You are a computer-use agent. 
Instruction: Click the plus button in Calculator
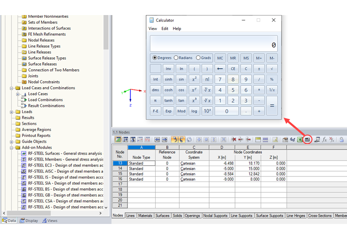259,111
